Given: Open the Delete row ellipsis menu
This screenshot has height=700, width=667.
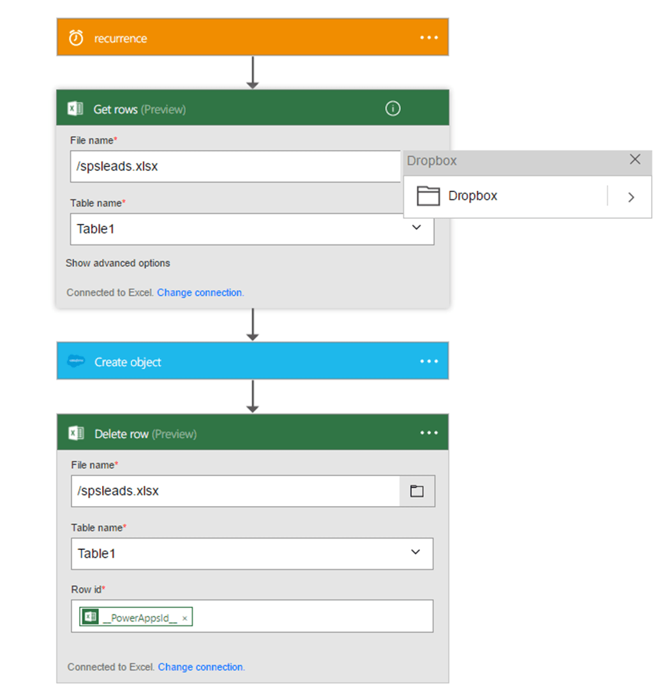Looking at the screenshot, I should pyautogui.click(x=429, y=433).
